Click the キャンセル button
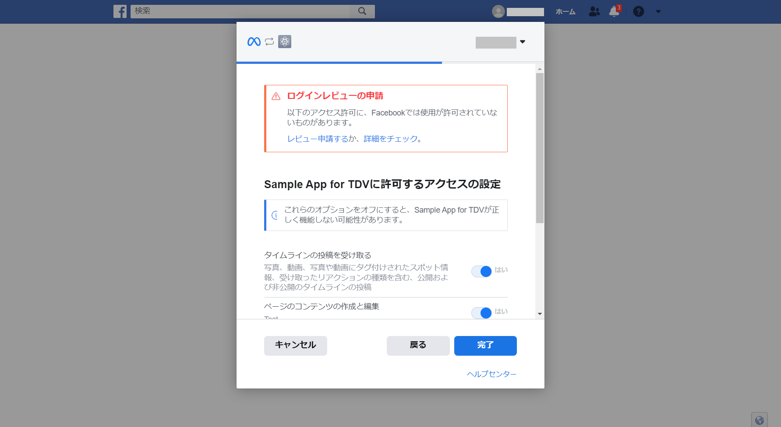Screen dimensions: 781x427 [x=296, y=346]
